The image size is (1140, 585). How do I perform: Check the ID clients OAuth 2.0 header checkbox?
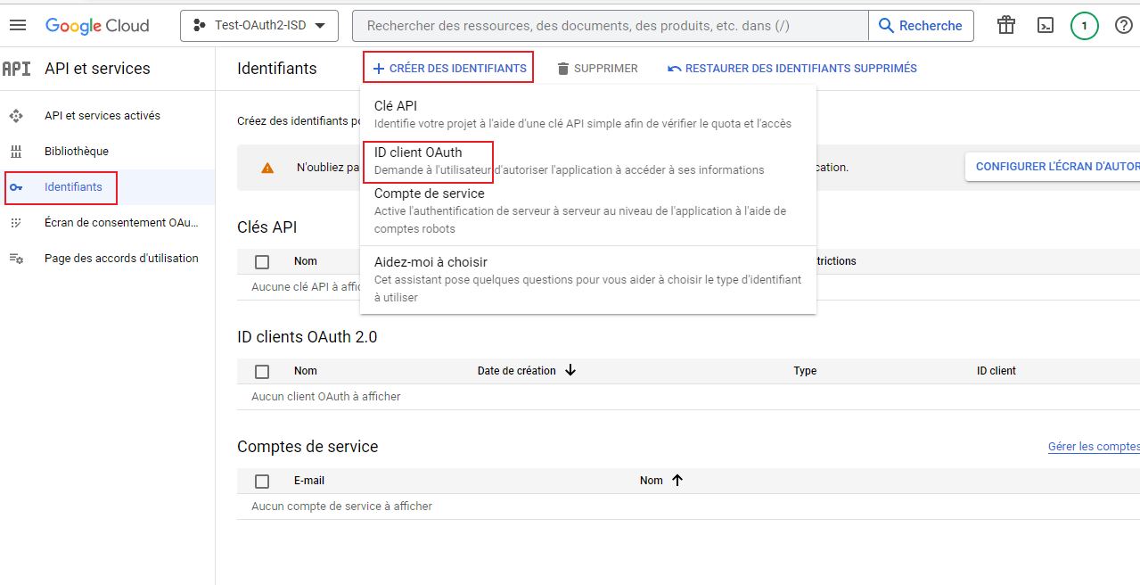pos(262,371)
